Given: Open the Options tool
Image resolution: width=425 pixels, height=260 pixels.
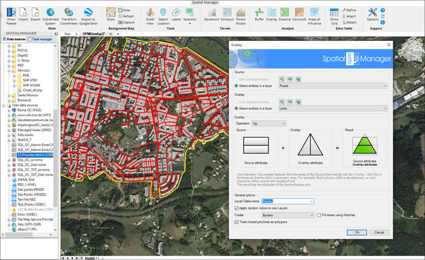Looking at the screenshot, I should 373,15.
